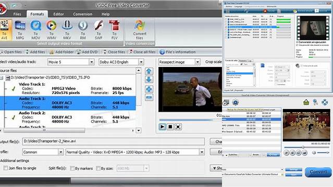Toggle fullscreen preview in VSDC
The width and height of the screenshot is (333, 187).
point(178,127)
